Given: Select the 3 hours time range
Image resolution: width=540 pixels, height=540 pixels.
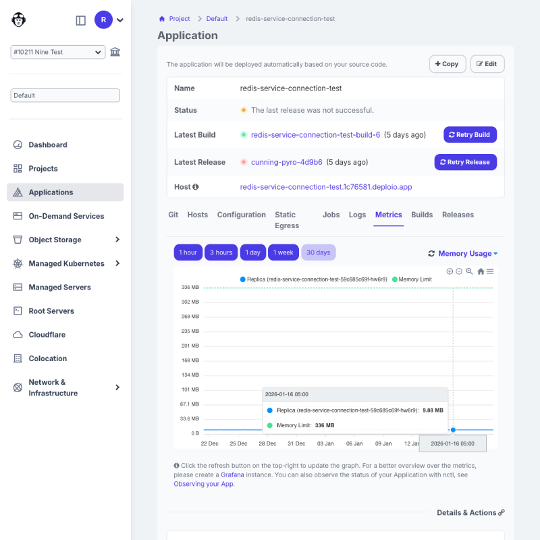Looking at the screenshot, I should 221,252.
